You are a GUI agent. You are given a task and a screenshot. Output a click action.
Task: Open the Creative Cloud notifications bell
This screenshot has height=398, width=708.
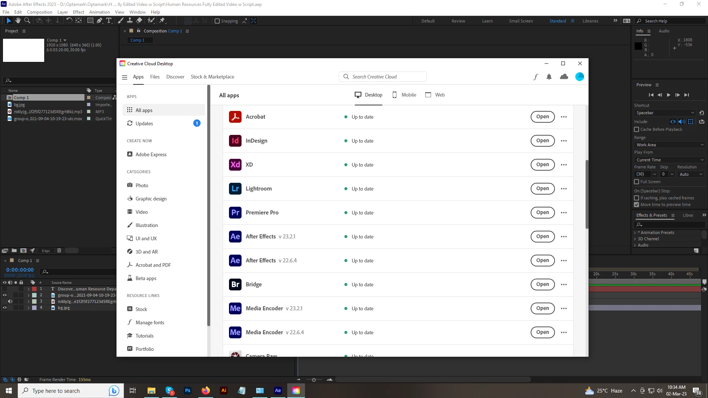tap(549, 77)
